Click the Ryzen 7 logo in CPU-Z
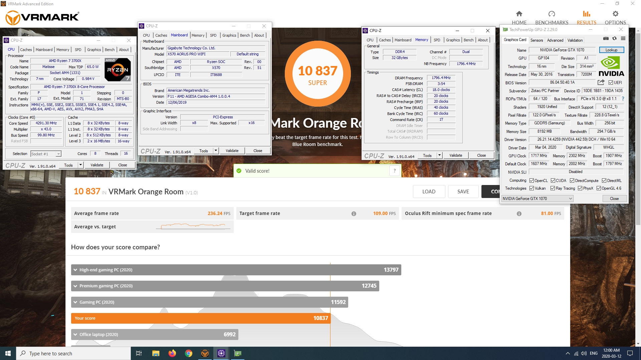The width and height of the screenshot is (641, 360). click(118, 70)
